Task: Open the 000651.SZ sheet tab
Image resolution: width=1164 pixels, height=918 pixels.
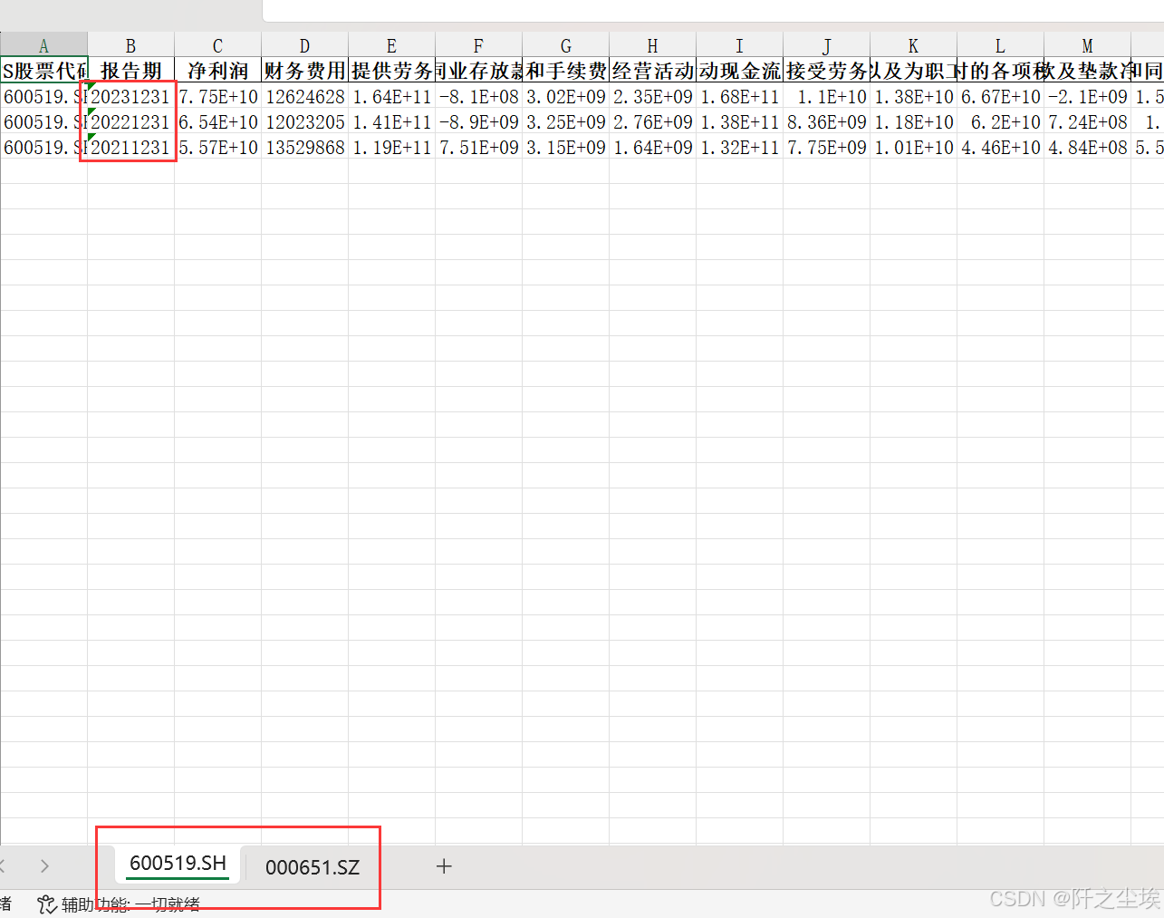Action: point(313,867)
